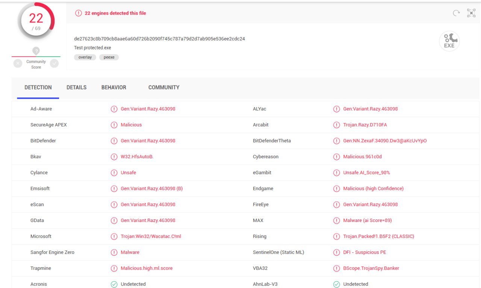Click Endgame result Malicious (high Confidence)
Screen dimensions: 481x288
(x=373, y=189)
